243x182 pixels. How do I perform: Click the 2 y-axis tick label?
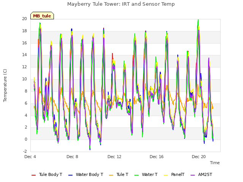tap(26, 127)
